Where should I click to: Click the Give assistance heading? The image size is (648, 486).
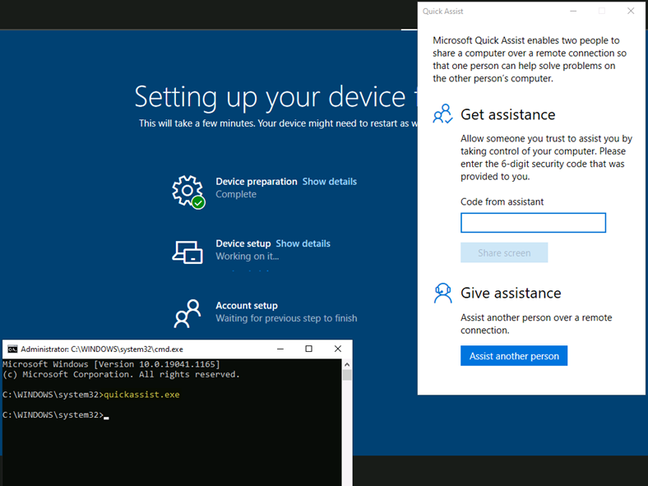click(x=511, y=293)
